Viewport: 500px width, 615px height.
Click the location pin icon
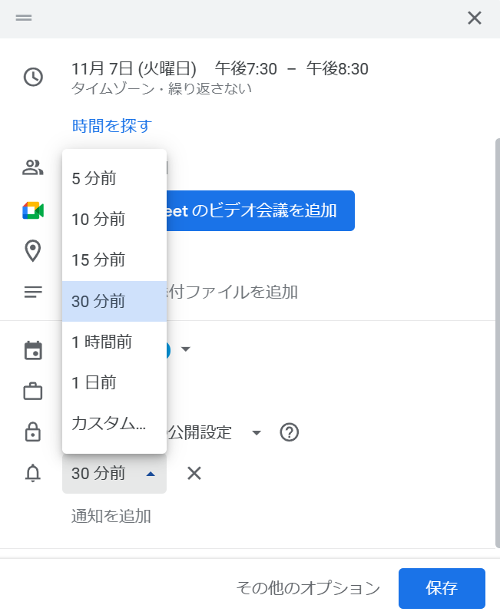33,250
